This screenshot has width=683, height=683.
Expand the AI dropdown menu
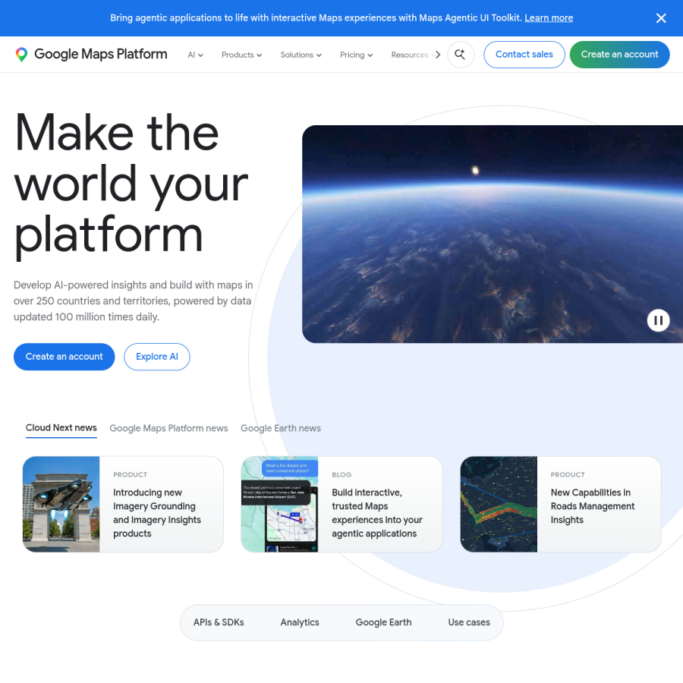click(195, 55)
